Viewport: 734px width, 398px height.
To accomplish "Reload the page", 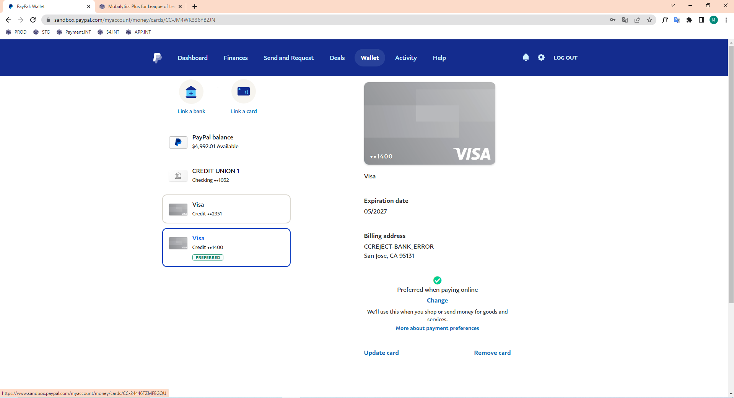I will pos(33,20).
